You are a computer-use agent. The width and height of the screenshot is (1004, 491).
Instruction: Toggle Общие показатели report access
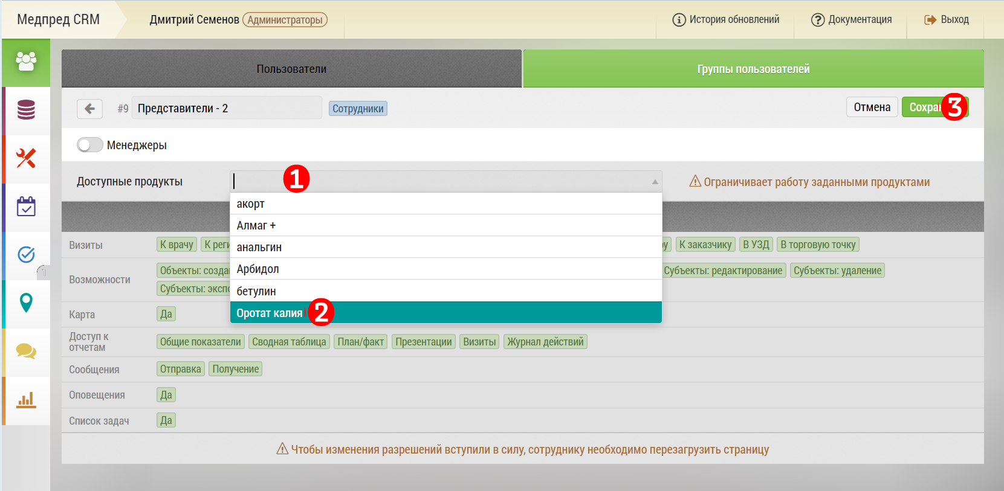tap(201, 342)
